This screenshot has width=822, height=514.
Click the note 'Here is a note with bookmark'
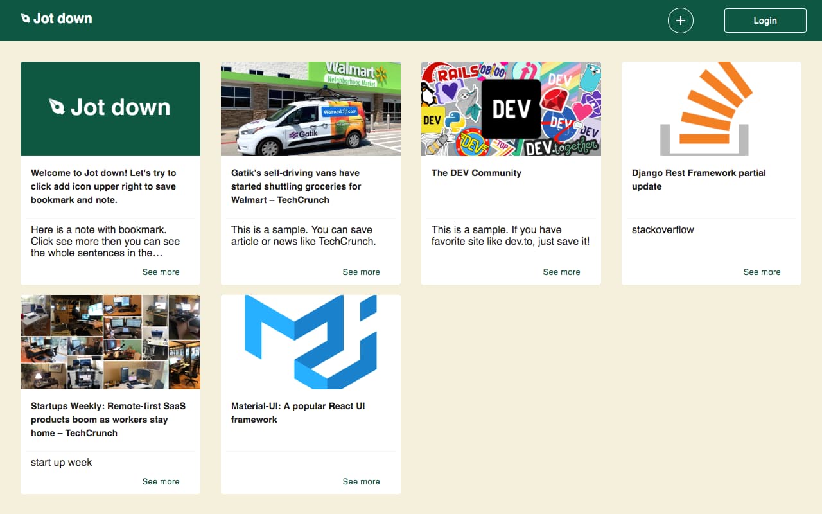(x=105, y=241)
